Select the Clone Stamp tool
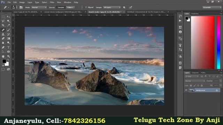 tap(3, 34)
